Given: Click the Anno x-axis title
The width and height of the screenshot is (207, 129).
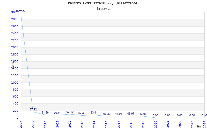Looking at the screenshot, I should point(201,126).
